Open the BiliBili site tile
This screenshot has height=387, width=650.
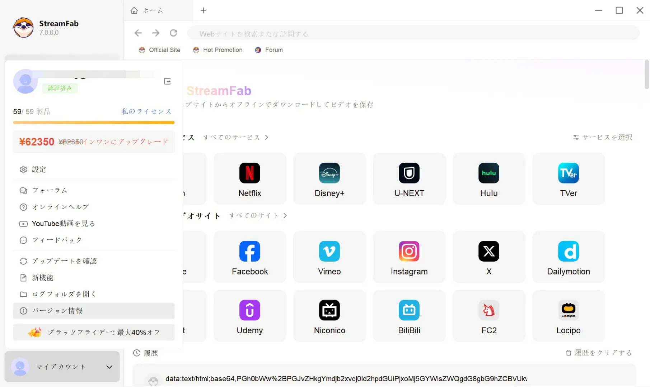pos(409,316)
